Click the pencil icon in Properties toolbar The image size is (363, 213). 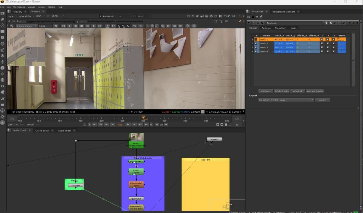(261, 16)
